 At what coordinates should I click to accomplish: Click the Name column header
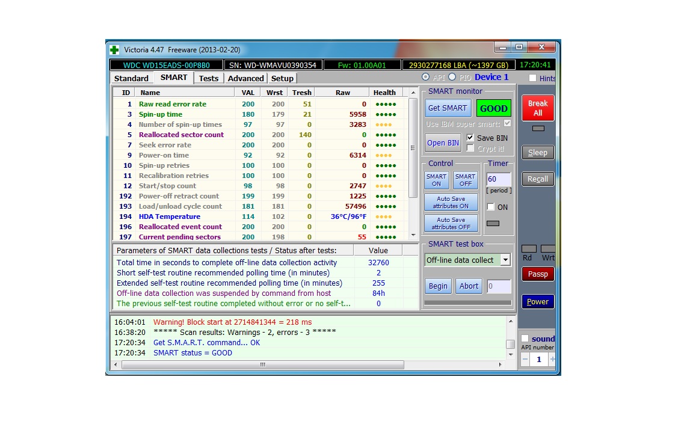click(x=185, y=93)
